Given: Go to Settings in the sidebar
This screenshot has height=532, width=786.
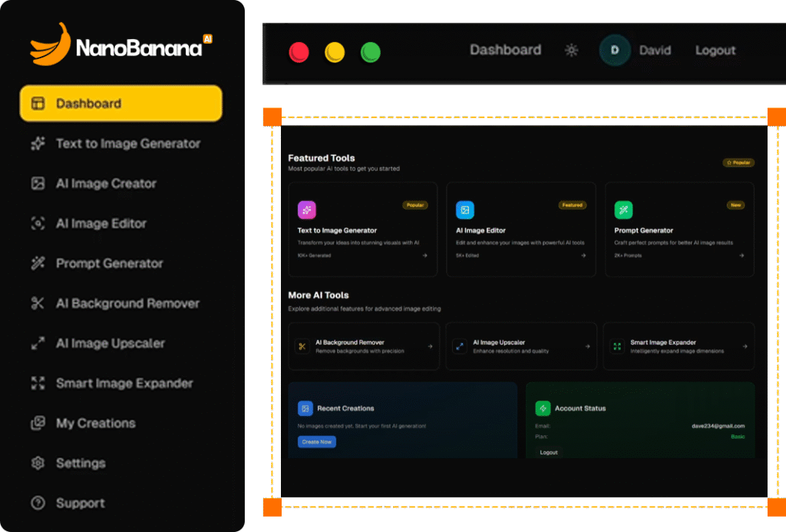Looking at the screenshot, I should coord(81,463).
